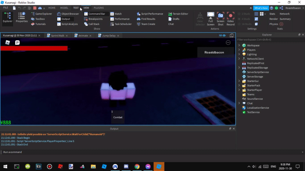Start Video Record
The height and width of the screenshot is (171, 305).
tap(231, 19)
